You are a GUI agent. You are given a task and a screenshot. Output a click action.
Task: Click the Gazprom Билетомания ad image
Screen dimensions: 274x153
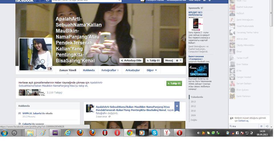point(199,70)
